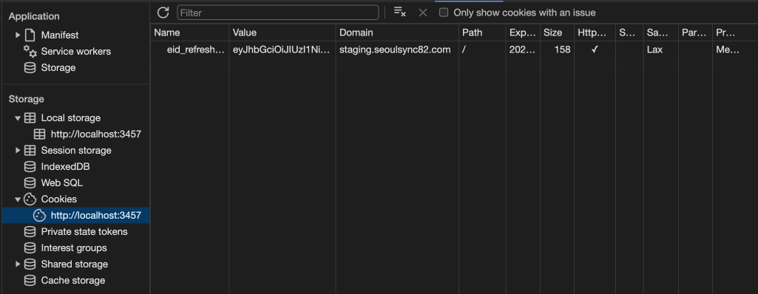Click the Service workers gear icon
This screenshot has width=758, height=294.
pos(30,52)
